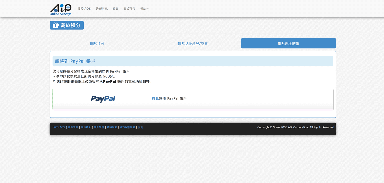Open 關於 AOS in the top navigation
Viewport: 384px width, 183px height.
pyautogui.click(x=84, y=9)
